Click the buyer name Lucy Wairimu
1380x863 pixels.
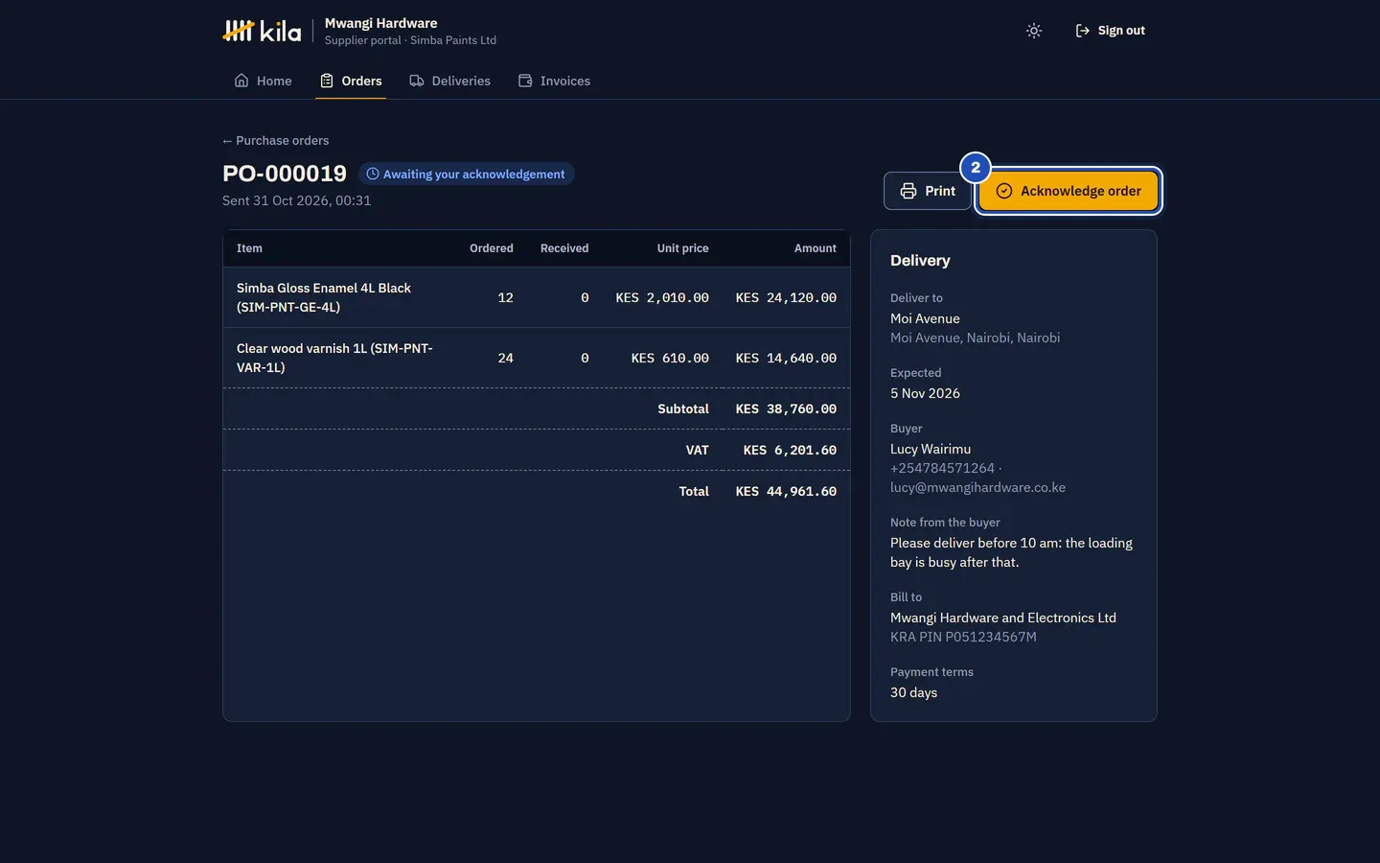[x=931, y=449]
